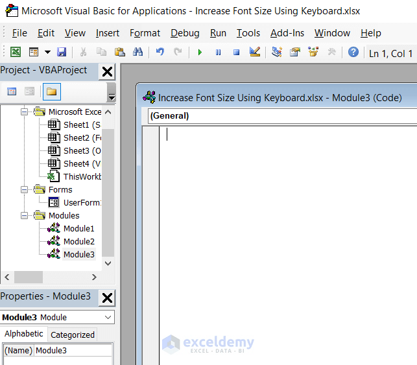Click the Reset stop icon
The width and height of the screenshot is (417, 365).
click(x=236, y=53)
